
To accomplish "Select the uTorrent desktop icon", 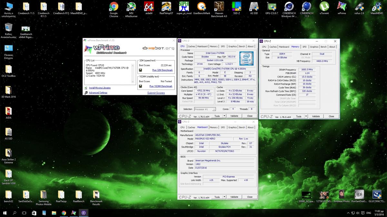I will pyautogui.click(x=324, y=8).
